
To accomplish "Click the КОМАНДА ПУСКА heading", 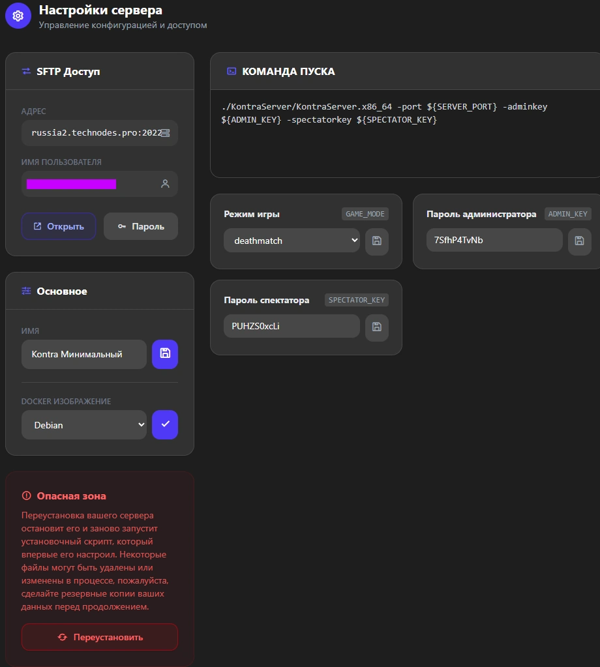I will (x=288, y=72).
